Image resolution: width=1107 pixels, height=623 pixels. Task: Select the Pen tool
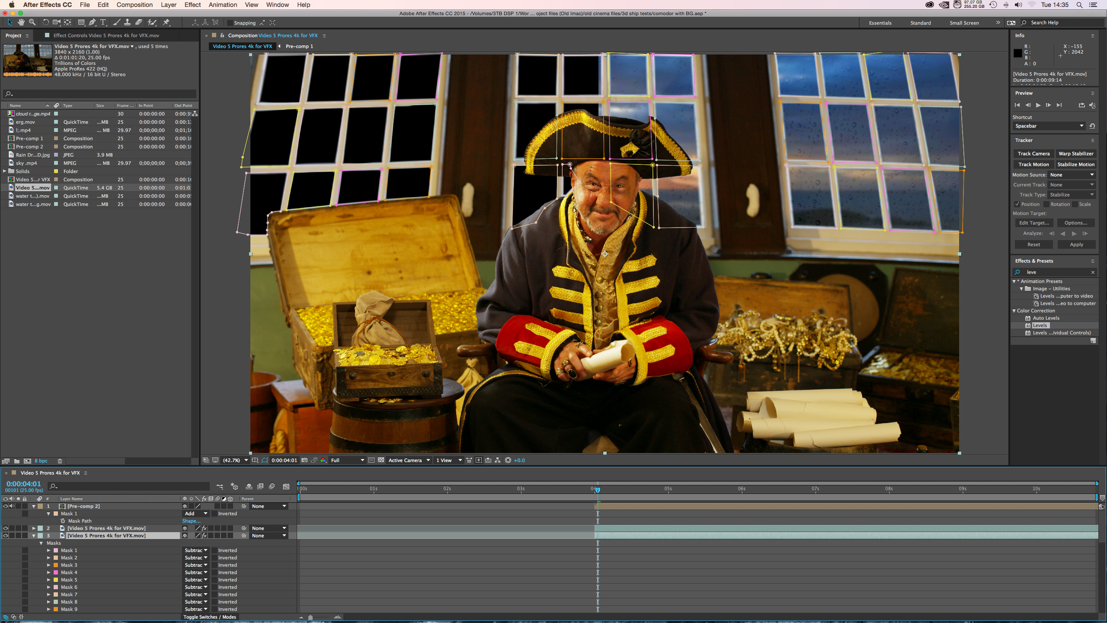tap(92, 22)
